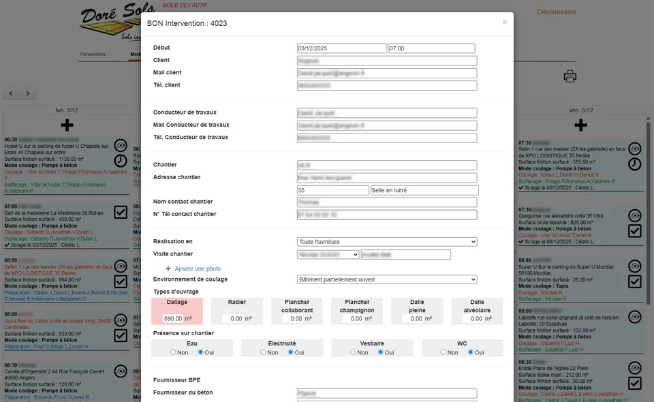Click 'Ajouter une photo' link
Screen dimensions: 654x402
[197, 269]
